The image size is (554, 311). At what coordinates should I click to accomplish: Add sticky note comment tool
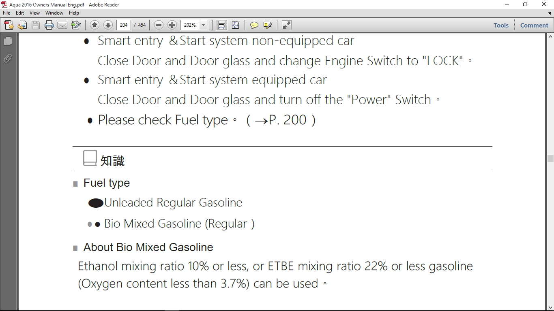tap(254, 25)
